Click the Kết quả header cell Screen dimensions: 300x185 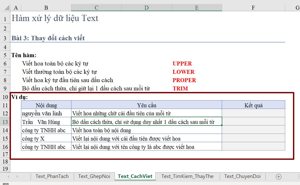click(253, 105)
